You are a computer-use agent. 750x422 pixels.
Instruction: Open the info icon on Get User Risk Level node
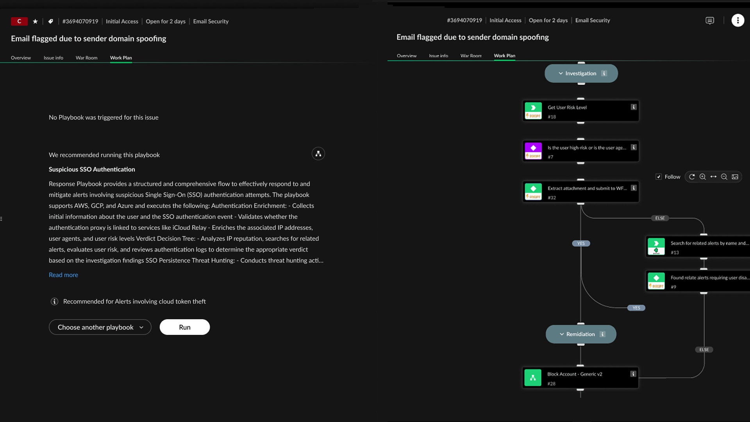tap(633, 107)
